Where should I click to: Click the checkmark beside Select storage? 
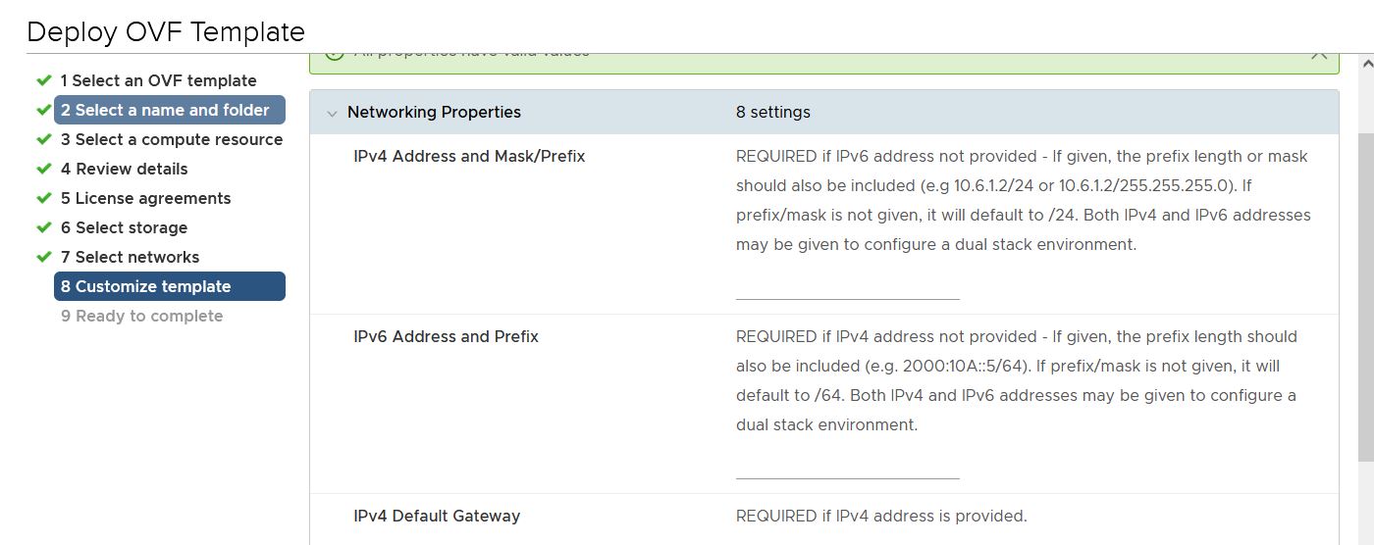pyautogui.click(x=43, y=227)
